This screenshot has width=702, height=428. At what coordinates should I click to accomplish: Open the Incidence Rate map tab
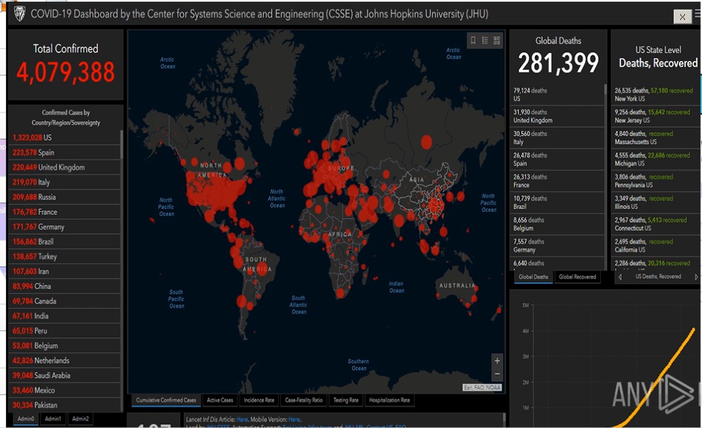coord(259,400)
